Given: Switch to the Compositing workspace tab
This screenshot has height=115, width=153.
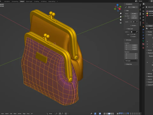Looking at the screenshot, I should pyautogui.click(x=15, y=2).
